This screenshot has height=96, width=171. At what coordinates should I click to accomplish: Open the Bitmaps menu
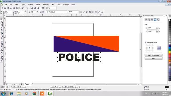[46, 5]
